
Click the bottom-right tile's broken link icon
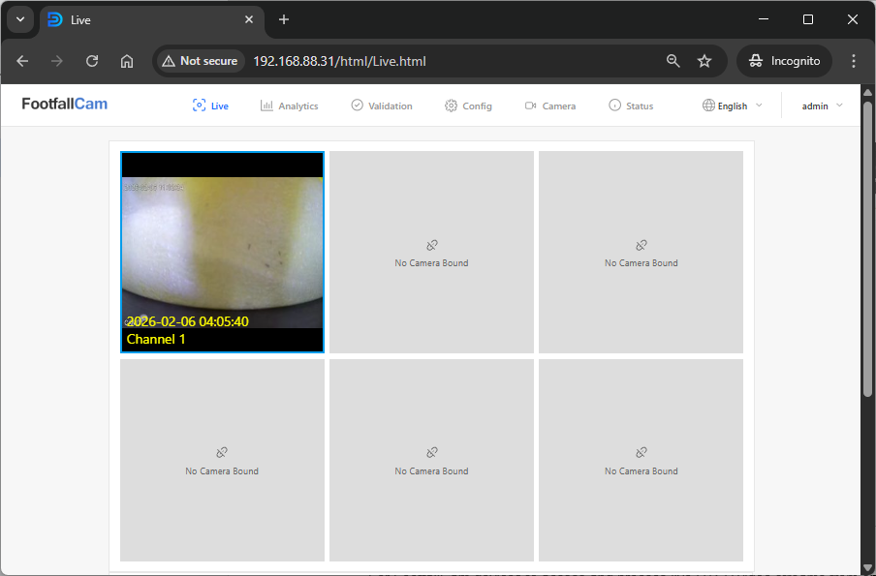[x=641, y=452]
